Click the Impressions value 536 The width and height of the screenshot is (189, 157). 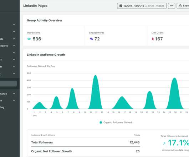[37, 39]
